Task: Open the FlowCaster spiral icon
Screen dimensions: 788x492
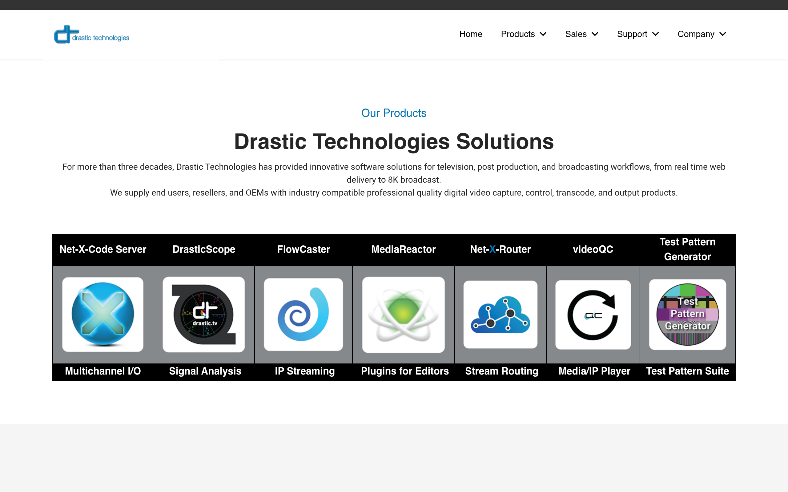Action: tap(304, 314)
